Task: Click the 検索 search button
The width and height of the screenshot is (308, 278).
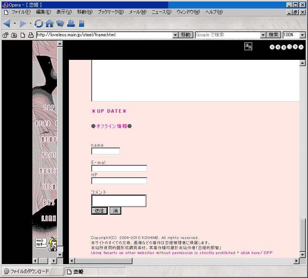Action: (273, 35)
